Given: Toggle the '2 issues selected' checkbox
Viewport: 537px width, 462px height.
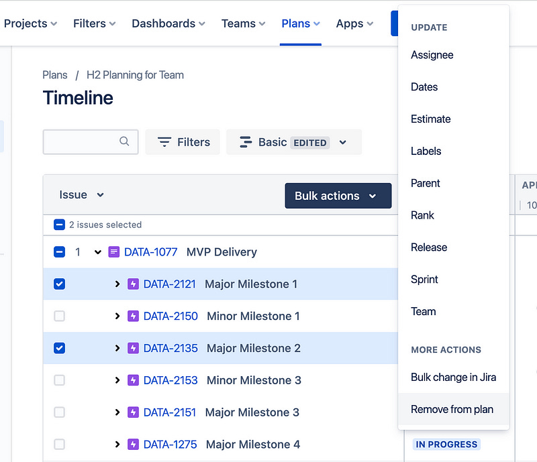Looking at the screenshot, I should tap(59, 225).
